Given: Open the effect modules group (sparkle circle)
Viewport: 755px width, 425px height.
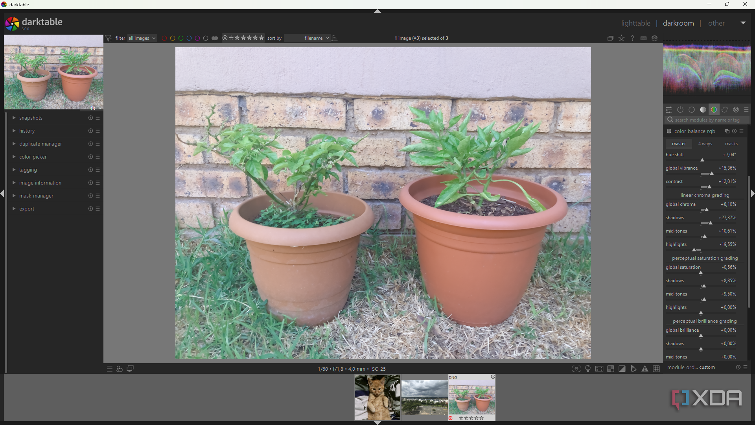Looking at the screenshot, I should [x=736, y=110].
